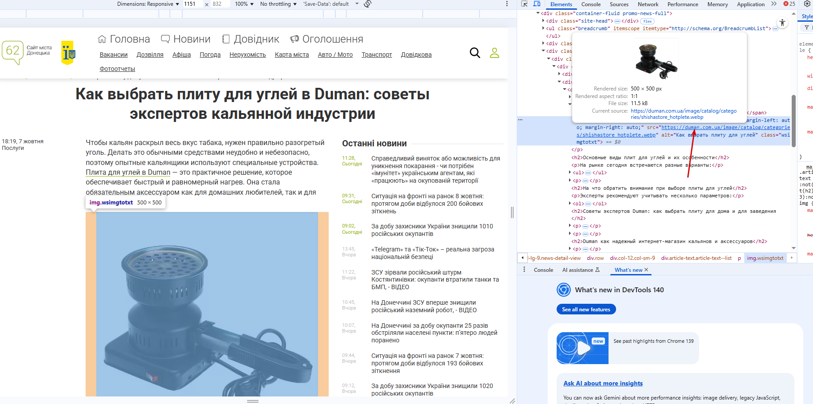This screenshot has width=813, height=404.
Task: Click the flex badge on site-head
Action: coord(648,21)
